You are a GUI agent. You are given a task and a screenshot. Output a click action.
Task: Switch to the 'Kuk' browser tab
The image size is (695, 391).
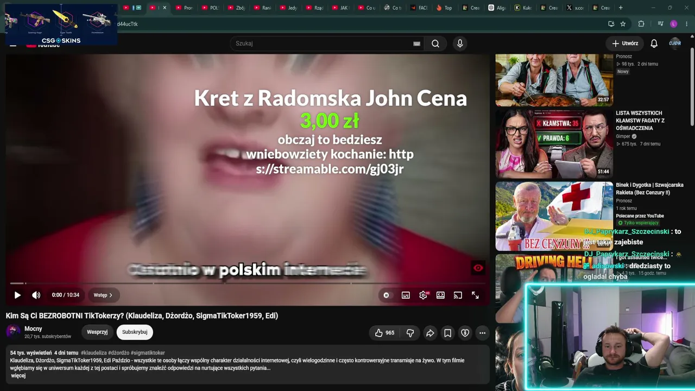(523, 8)
